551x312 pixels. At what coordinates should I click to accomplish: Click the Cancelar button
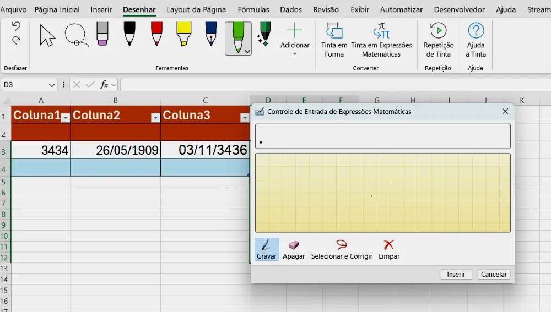click(x=494, y=274)
